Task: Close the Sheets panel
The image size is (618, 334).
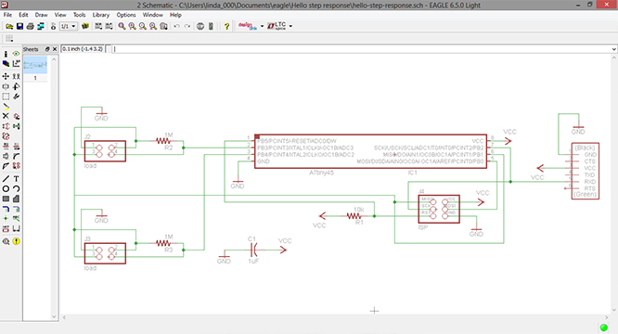Action: 55,49
